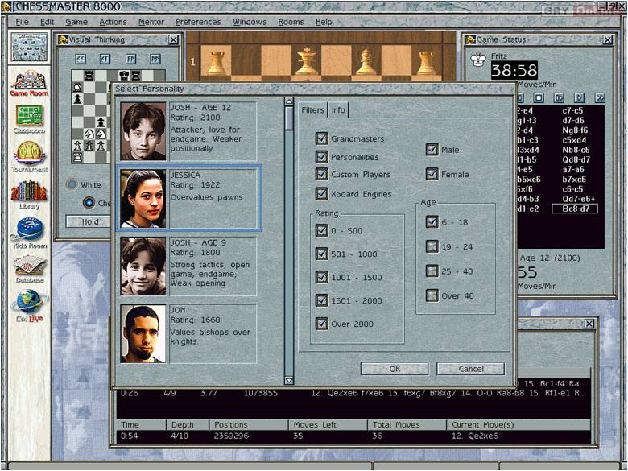The width and height of the screenshot is (628, 471).
Task: Open the Game Room from the sidebar
Action: pos(28,82)
